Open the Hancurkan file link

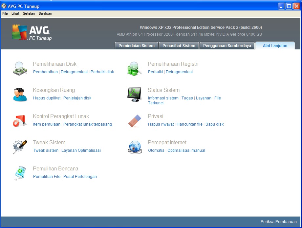tap(189, 124)
